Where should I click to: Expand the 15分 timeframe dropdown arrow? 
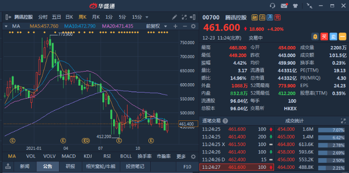click(x=147, y=17)
